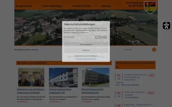The width and height of the screenshot is (172, 107).
Task: Open the Spitalstraße building photo thumbnail
Action: tap(63, 77)
